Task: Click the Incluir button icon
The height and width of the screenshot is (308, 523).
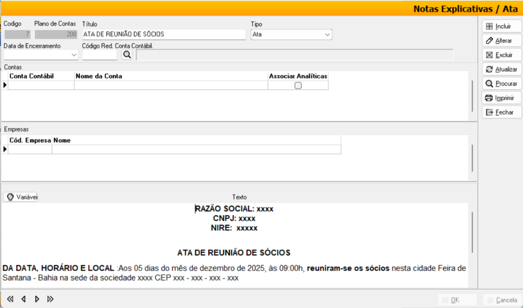Action: click(489, 26)
